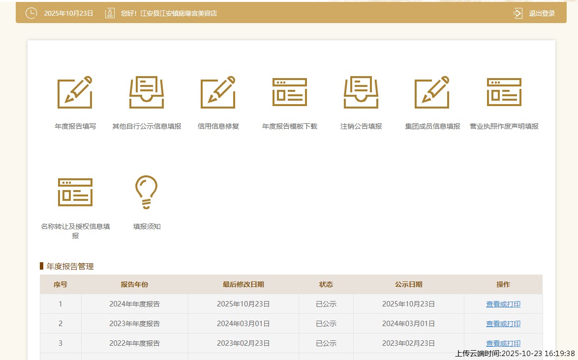Click the clock icon beside the date

click(x=31, y=13)
